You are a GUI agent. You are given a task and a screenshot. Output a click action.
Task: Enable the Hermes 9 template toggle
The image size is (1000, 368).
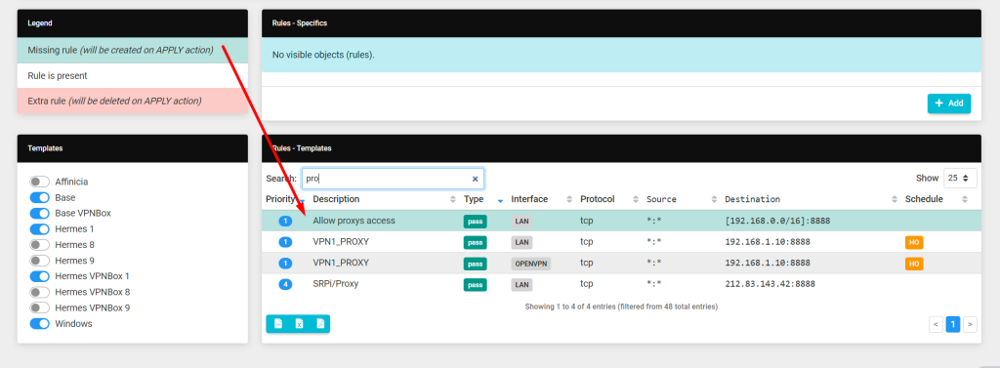(39, 261)
